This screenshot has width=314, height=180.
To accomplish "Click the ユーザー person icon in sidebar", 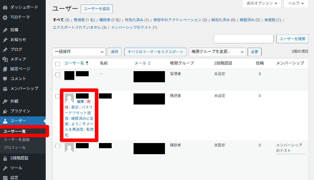I will coord(5,121).
